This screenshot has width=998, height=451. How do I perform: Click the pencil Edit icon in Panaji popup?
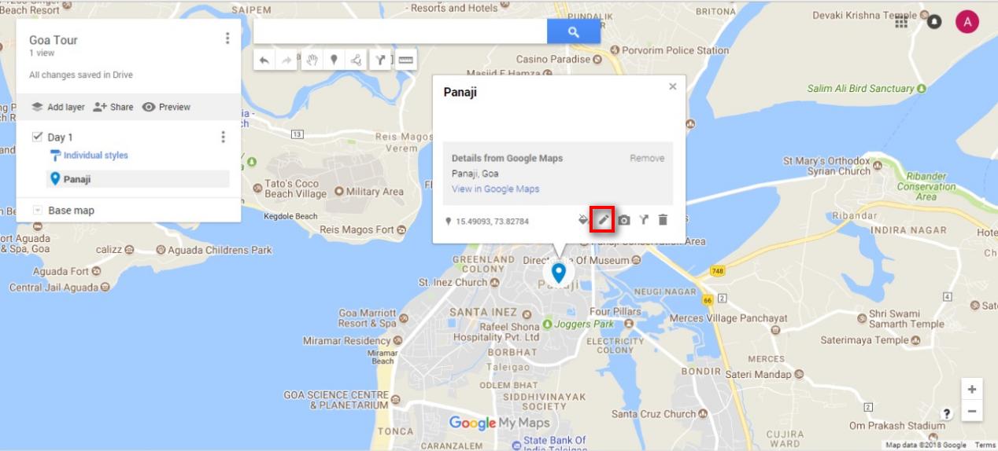603,220
